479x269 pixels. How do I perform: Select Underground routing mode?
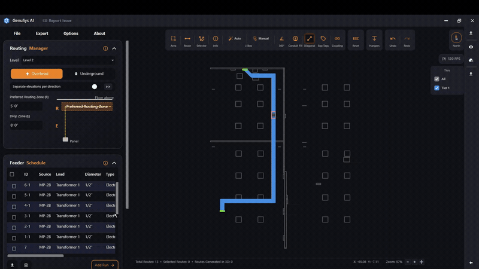click(x=89, y=74)
